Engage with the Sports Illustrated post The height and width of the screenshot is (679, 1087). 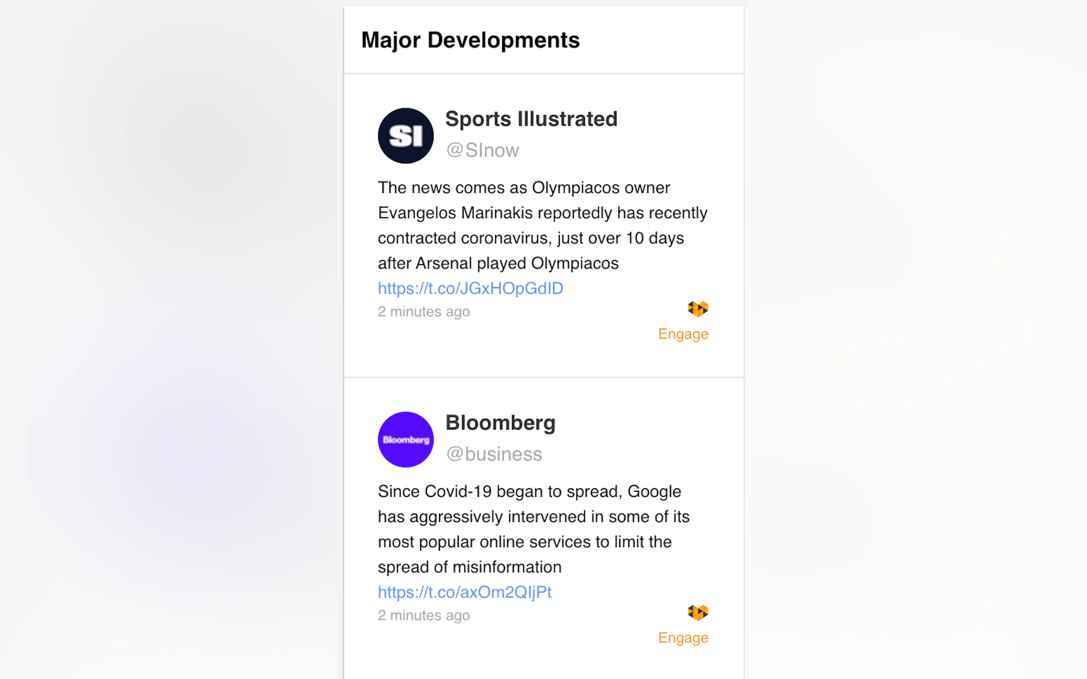(683, 334)
